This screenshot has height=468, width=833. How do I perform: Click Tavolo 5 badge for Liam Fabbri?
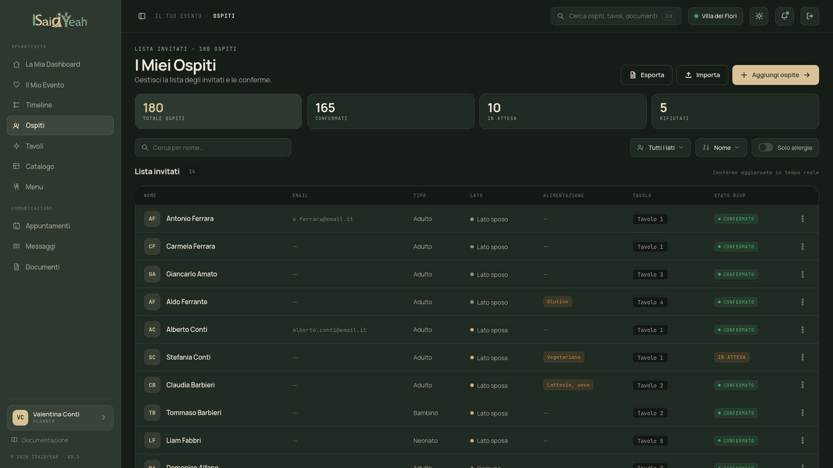(x=650, y=441)
